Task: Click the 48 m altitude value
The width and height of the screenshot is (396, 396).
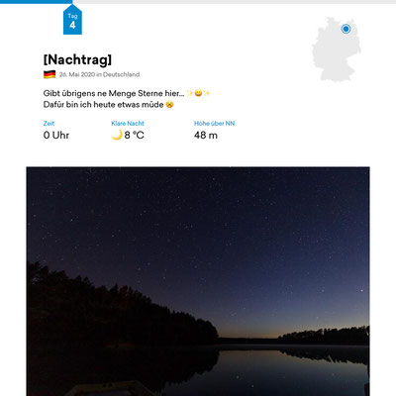Action: tap(206, 135)
